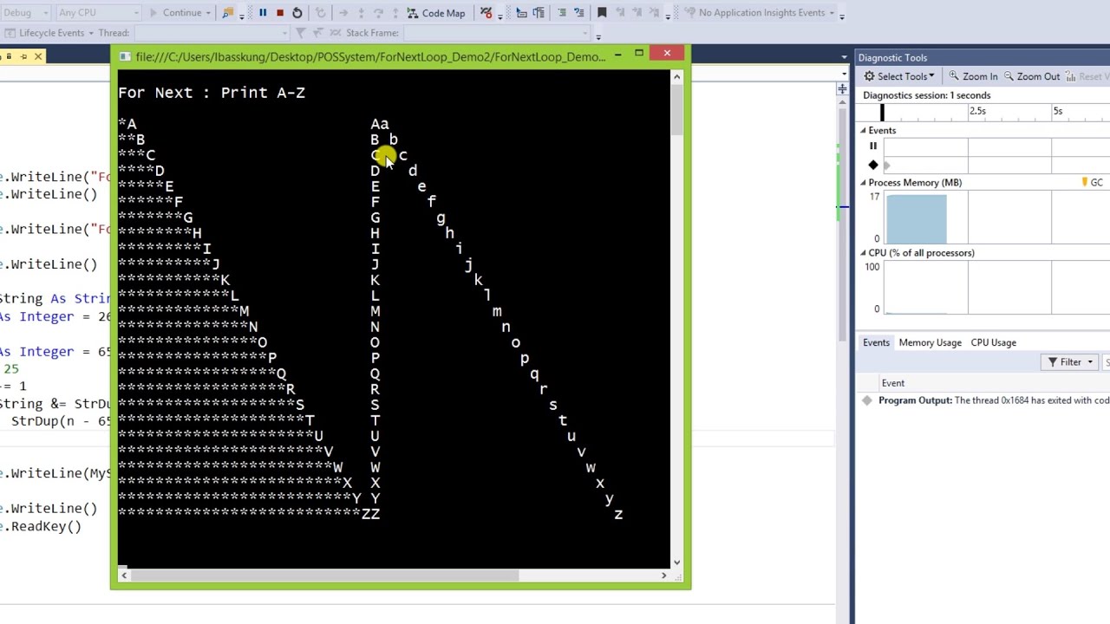This screenshot has height=624, width=1110.
Task: Click the 2.5s mark on diagnostics timeline
Action: 977,111
